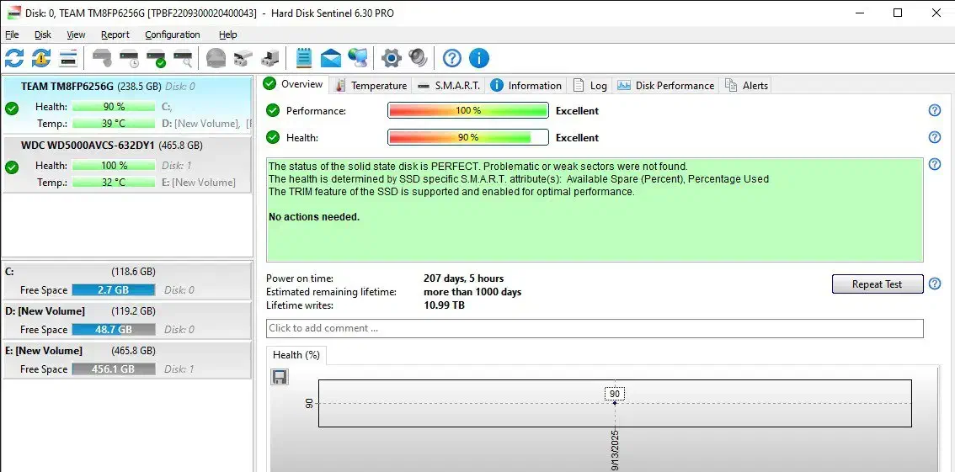Save the health graph using floppy icon
Image resolution: width=955 pixels, height=472 pixels.
click(x=280, y=377)
